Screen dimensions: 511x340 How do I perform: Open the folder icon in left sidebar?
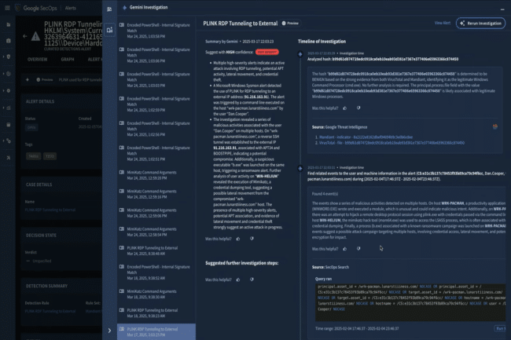tap(9, 24)
